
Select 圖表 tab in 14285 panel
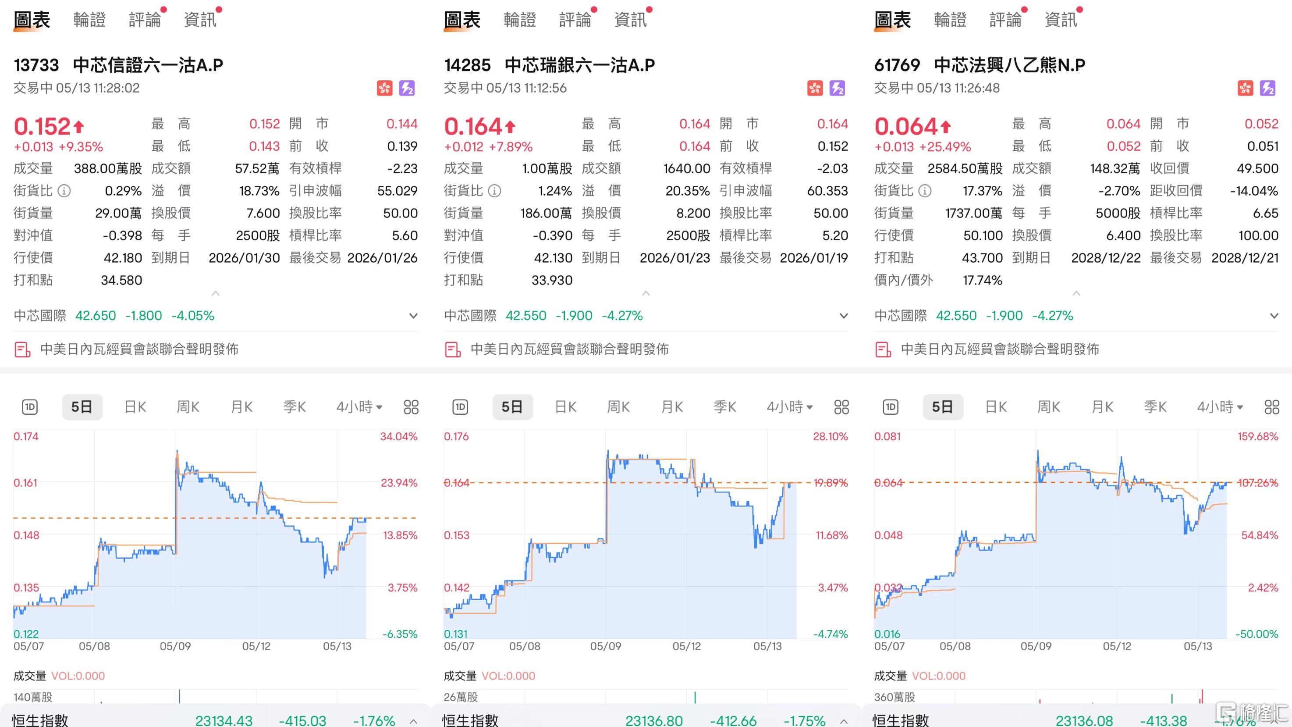click(462, 20)
